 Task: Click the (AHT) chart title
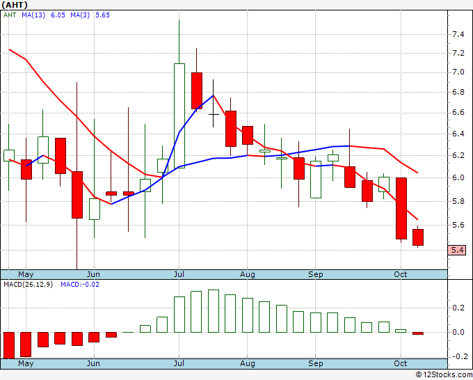coord(15,5)
